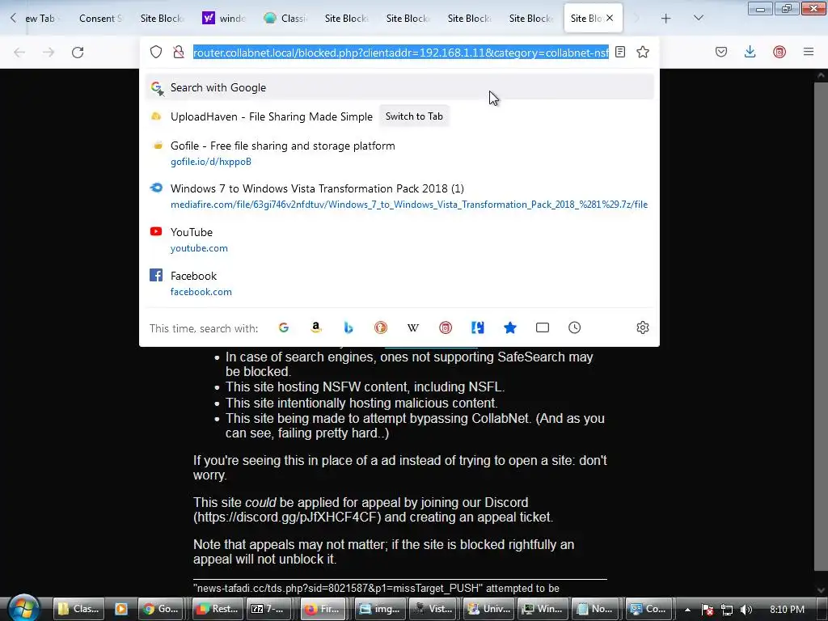Open the Facebook suggestion
This screenshot has width=828, height=621.
tap(399, 284)
